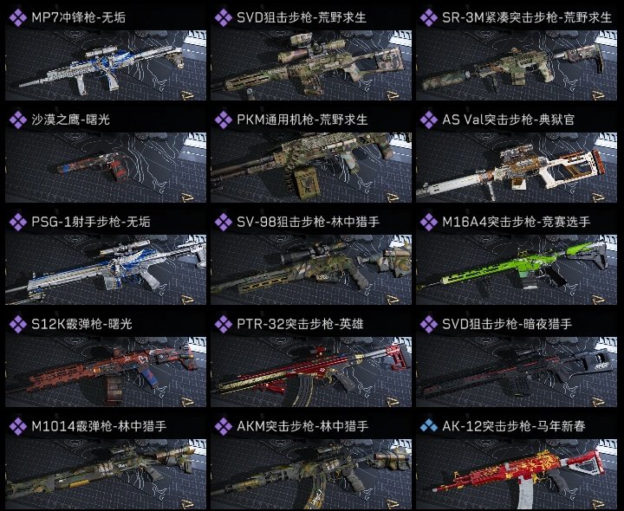The image size is (624, 511).
Task: Select the green M16A4突击步枪-竞赛选手 rifle image
Action: pyautogui.click(x=517, y=269)
